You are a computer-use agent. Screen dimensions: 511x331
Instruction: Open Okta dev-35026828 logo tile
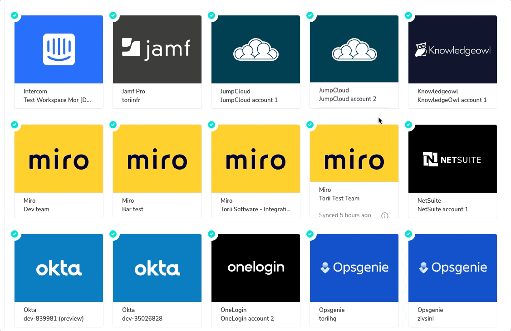point(157,268)
